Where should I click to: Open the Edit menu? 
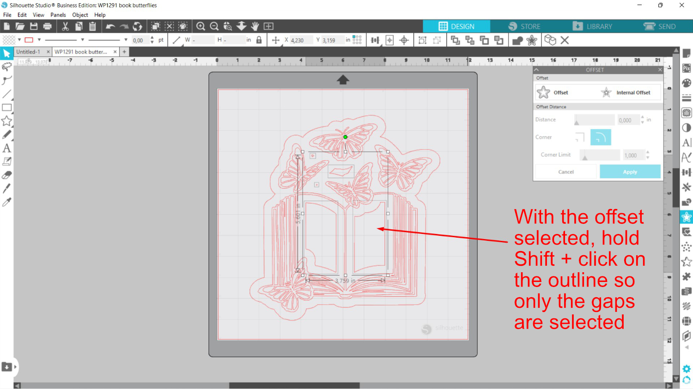click(22, 15)
